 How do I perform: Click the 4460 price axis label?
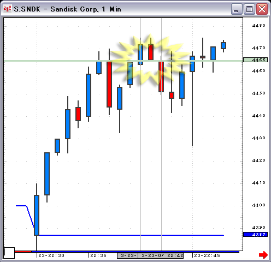(258, 71)
